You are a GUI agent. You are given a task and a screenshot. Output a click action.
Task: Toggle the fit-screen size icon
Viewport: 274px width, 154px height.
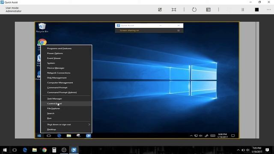(174, 9)
